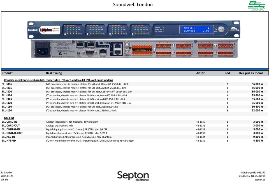Click the price 30 400 kr
The image size is (269, 181).
click(x=257, y=107)
